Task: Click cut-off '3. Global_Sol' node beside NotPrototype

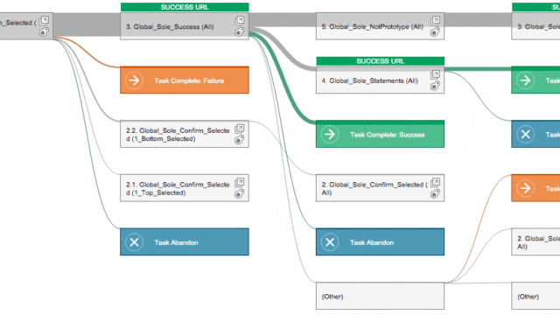Action: tap(535, 26)
